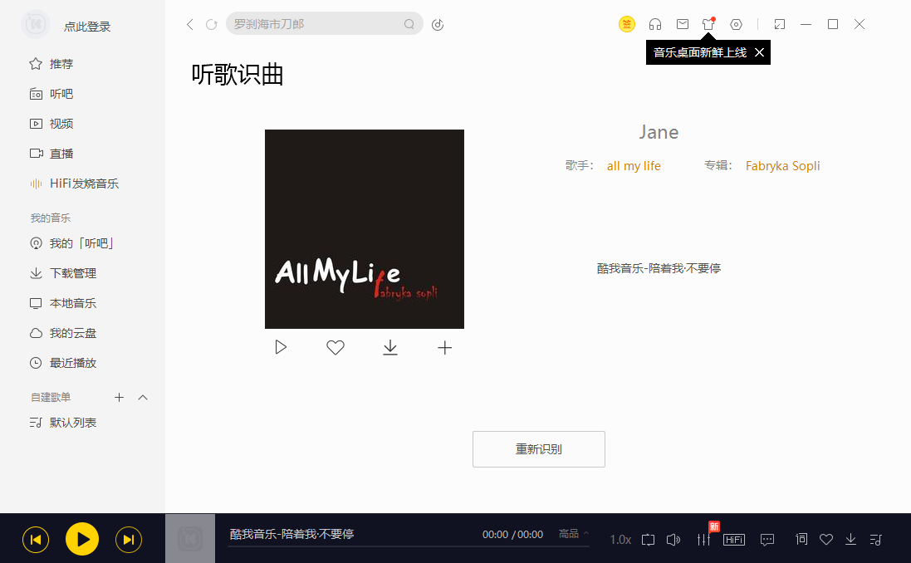Open the mail messages icon
911x563 pixels.
[682, 24]
